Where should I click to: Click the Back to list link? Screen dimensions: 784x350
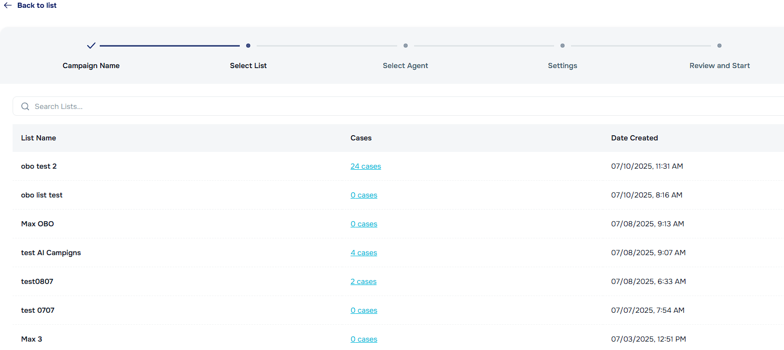click(37, 5)
